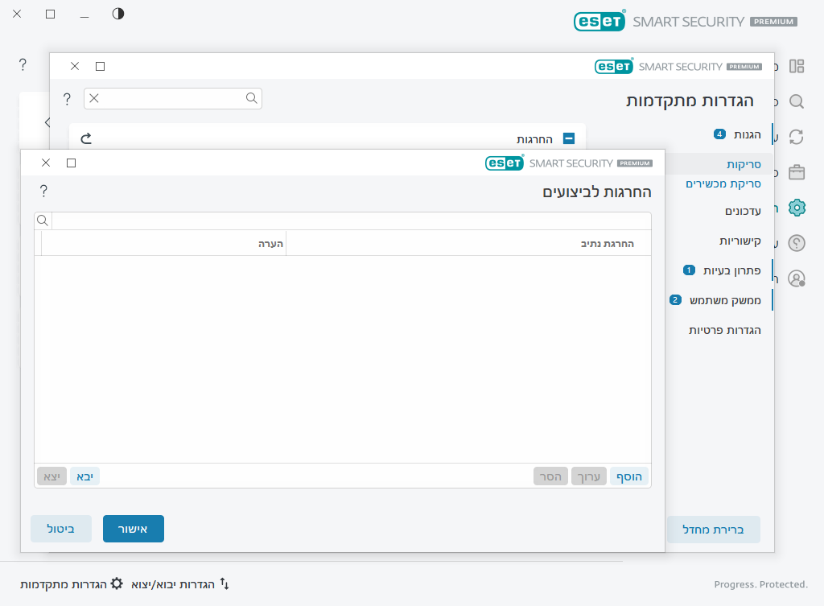Viewport: 824px width, 606px height.
Task: Click the update sidebar icon
Action: pyautogui.click(x=797, y=137)
